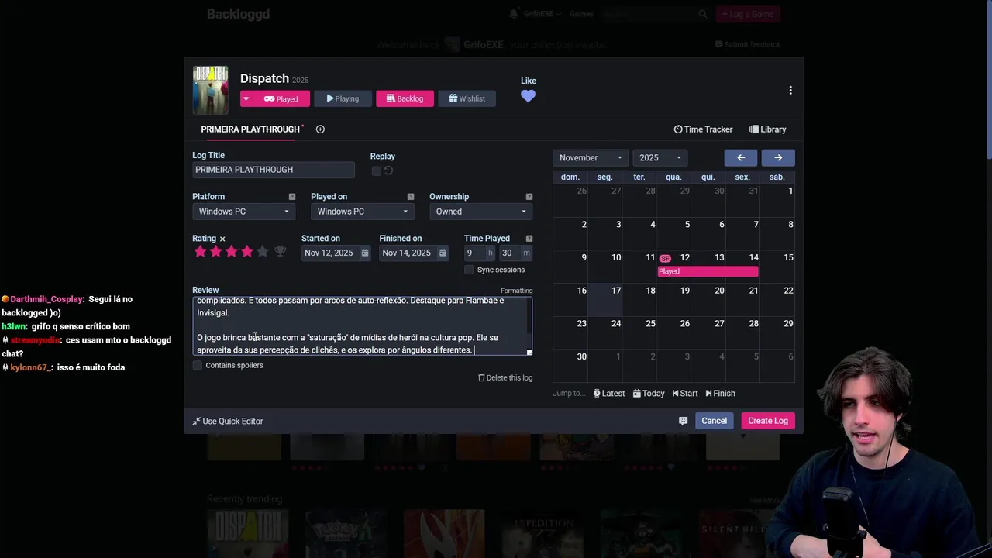Click the minutes field showing 30
Screen dimensions: 992x558
(x=510, y=253)
